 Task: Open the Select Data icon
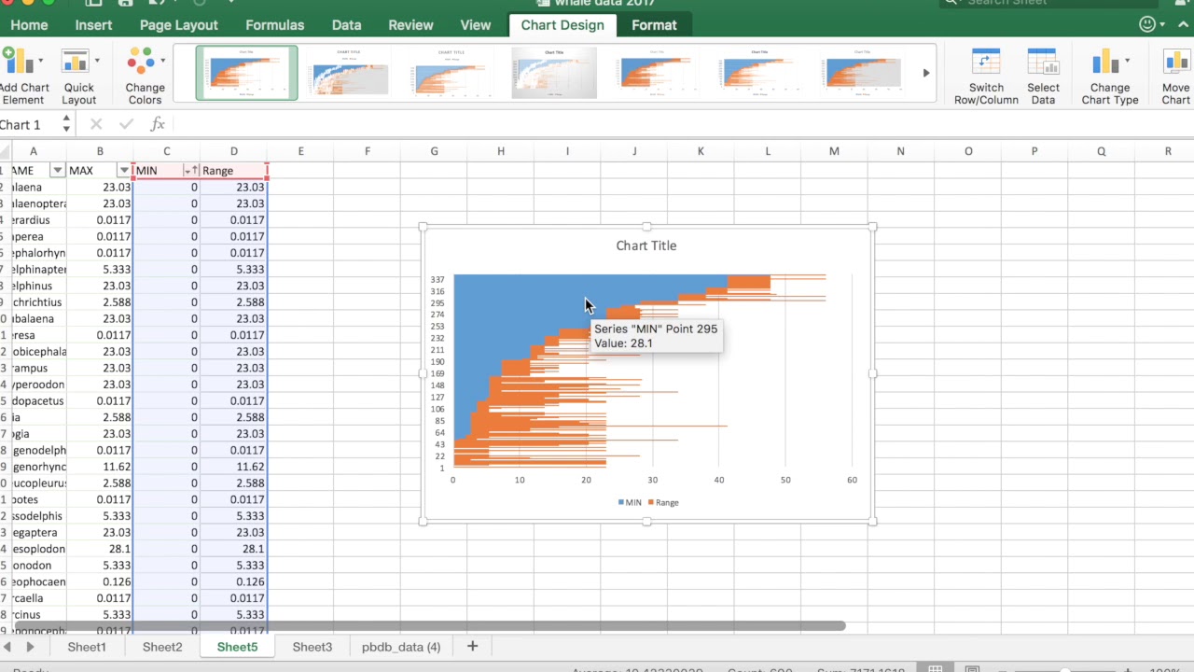point(1043,62)
